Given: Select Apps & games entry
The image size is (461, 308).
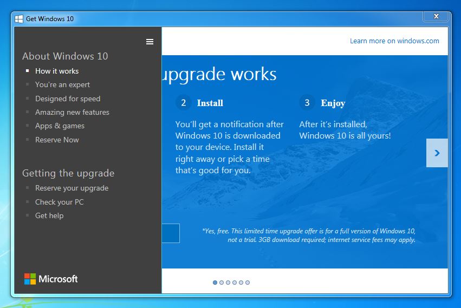Looking at the screenshot, I should (x=60, y=126).
